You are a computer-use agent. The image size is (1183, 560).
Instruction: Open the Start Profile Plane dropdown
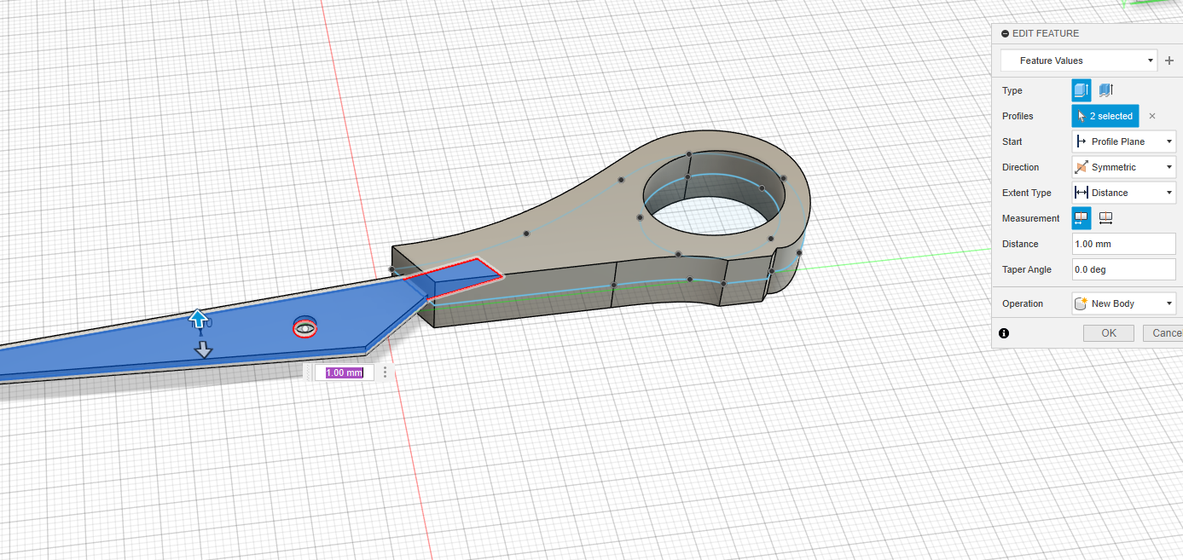click(x=1123, y=141)
